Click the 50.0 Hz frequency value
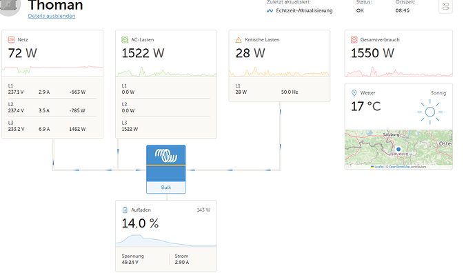The image size is (475, 273). point(290,92)
